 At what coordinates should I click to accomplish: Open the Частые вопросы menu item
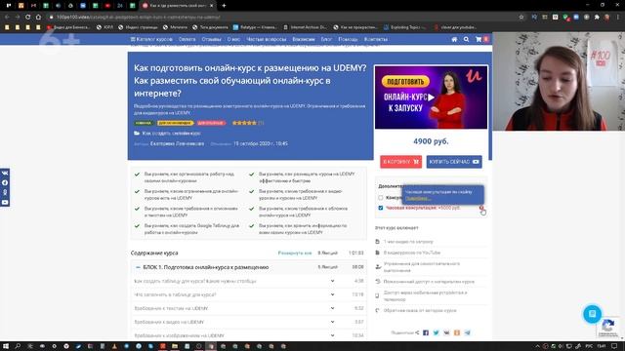[x=266, y=39]
